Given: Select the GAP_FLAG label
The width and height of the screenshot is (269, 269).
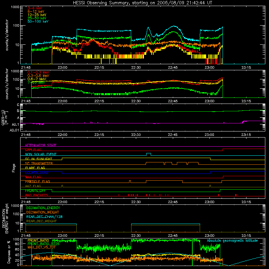Looking at the screenshot, I should [33, 150].
